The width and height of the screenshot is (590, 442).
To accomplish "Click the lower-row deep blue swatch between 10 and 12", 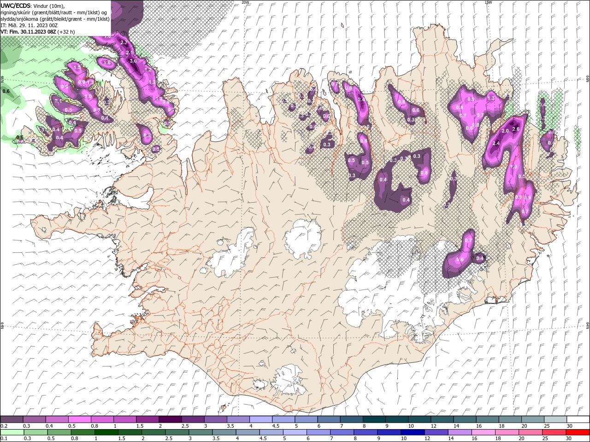I will point(412,432).
